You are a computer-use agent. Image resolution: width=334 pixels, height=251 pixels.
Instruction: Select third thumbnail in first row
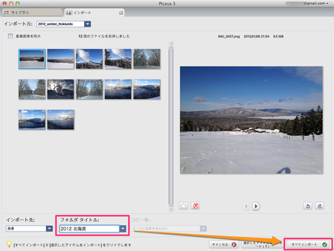click(x=90, y=59)
